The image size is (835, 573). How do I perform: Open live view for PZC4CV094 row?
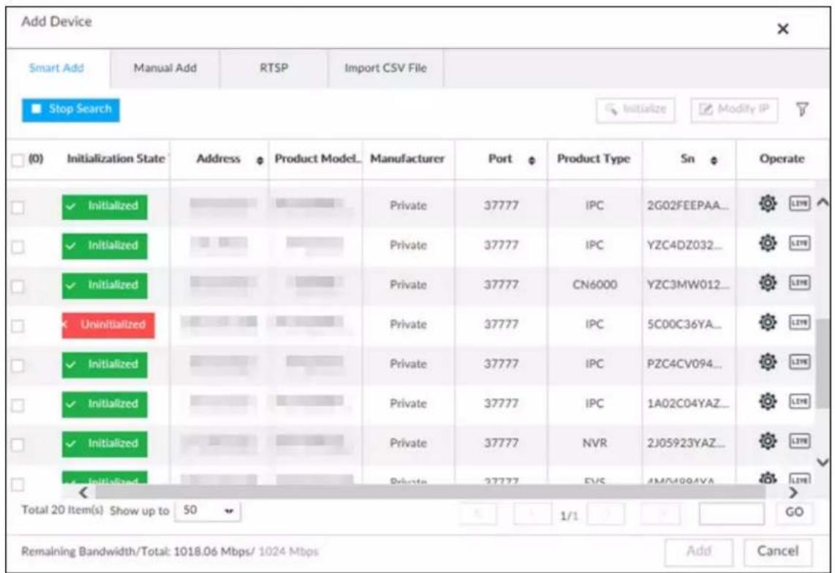coord(799,362)
